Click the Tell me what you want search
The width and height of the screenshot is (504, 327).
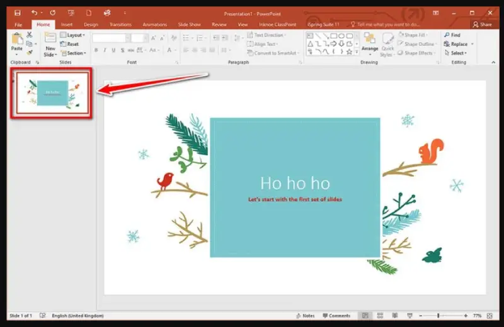(385, 25)
